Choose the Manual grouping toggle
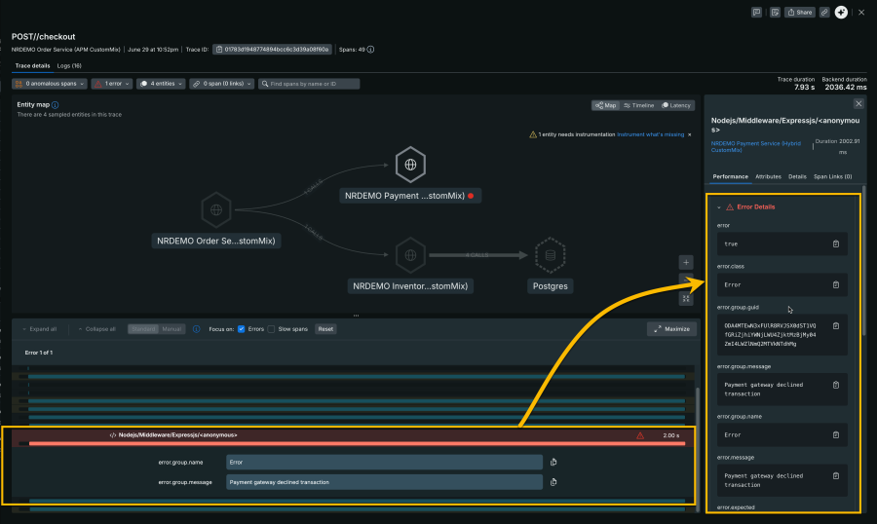Viewport: 877px width, 524px height. click(172, 329)
